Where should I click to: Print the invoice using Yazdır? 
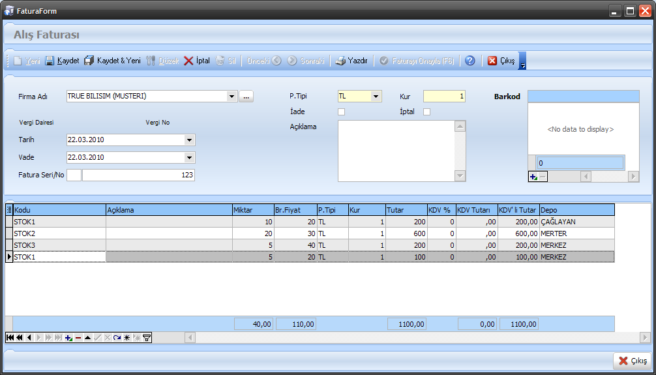(351, 61)
